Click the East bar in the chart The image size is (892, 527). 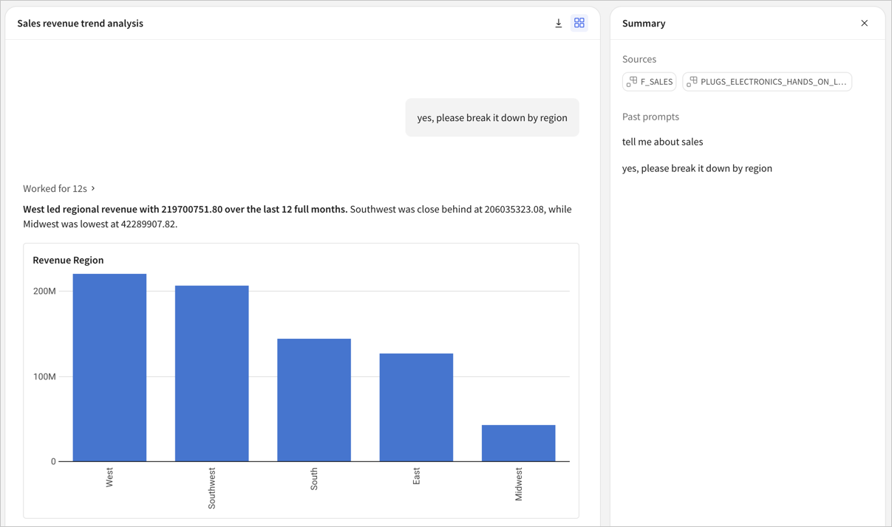coord(416,407)
